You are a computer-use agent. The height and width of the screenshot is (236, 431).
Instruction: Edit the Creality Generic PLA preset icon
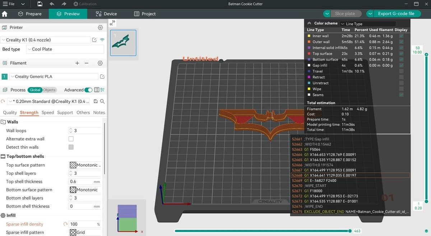coord(102,77)
